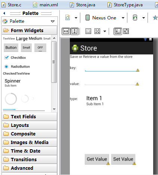Pick the large ProgressBar spinner widget
Image resolution: width=158 pixels, height=175 pixels.
[x=11, y=99]
